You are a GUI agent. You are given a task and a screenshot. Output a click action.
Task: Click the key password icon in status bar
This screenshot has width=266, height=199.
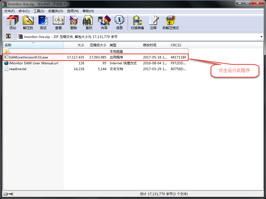point(11,194)
